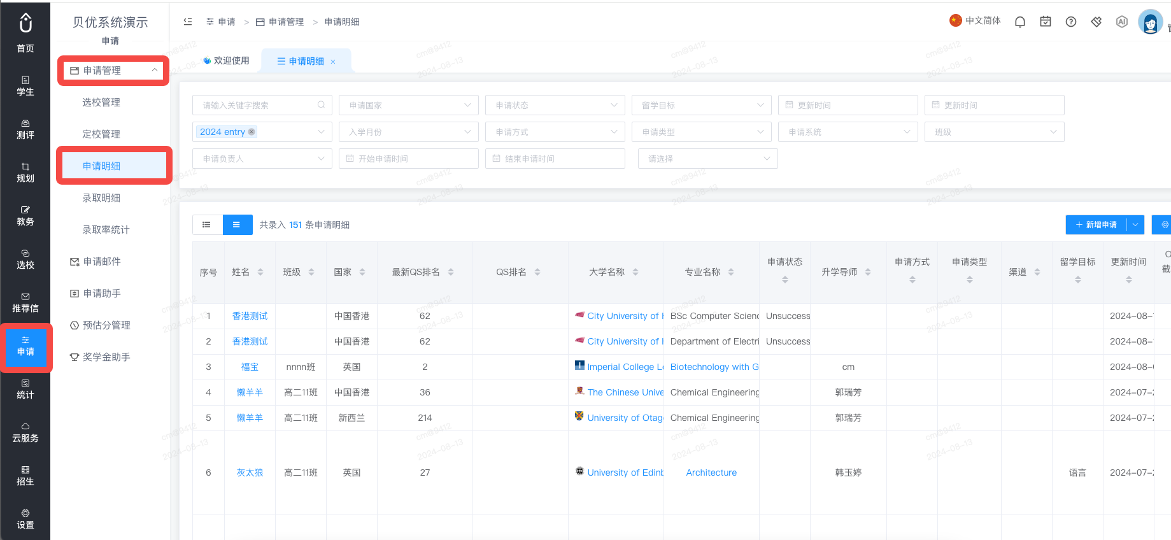This screenshot has height=540, width=1171.
Task: Collapse the sidebar menu fold icon
Action: tap(188, 22)
